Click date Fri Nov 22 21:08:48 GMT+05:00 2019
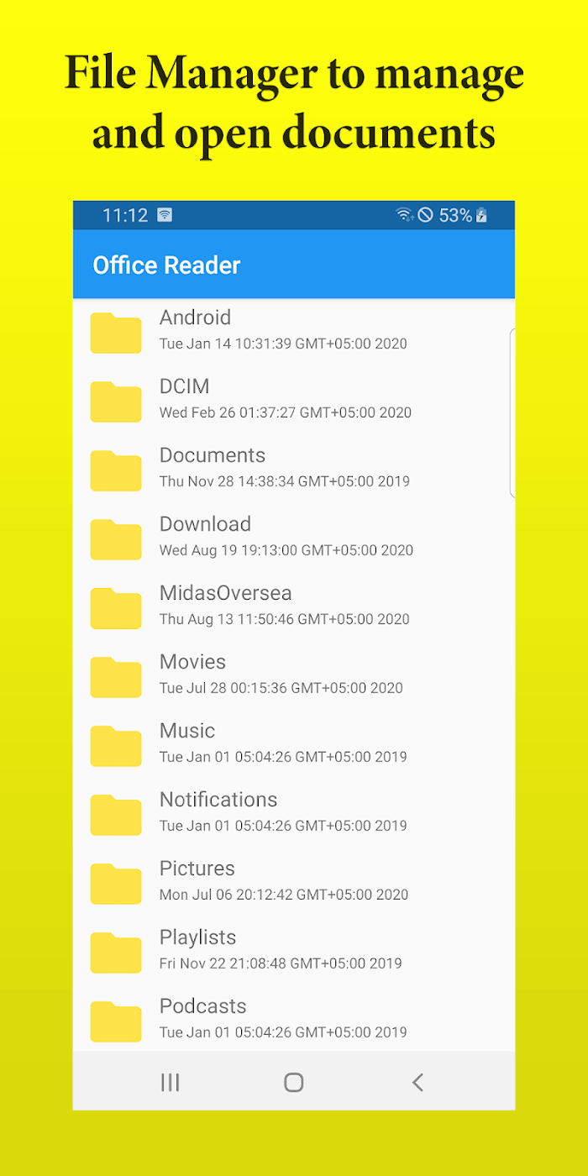The height and width of the screenshot is (1176, 588). [281, 963]
